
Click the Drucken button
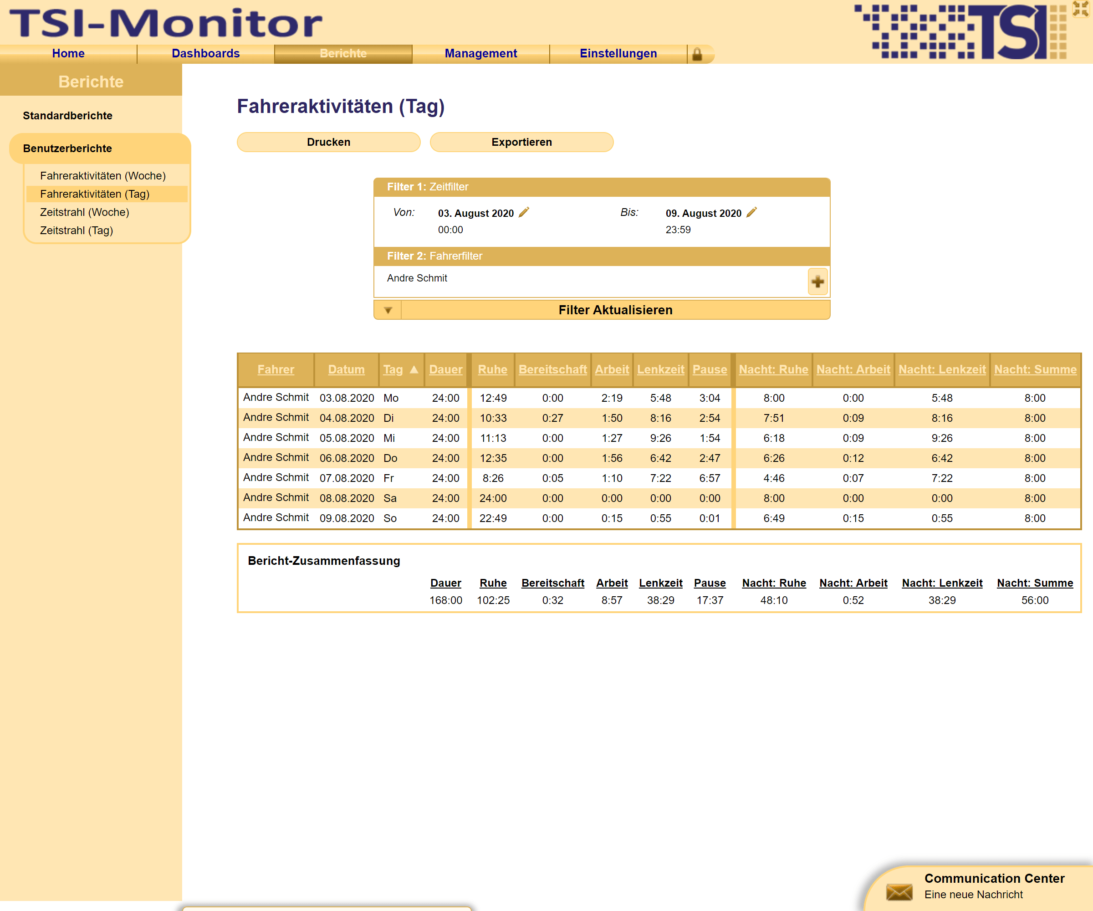tap(328, 142)
